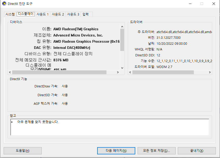
Task: Click driver panel scroll left arrow
Action: (130, 72)
